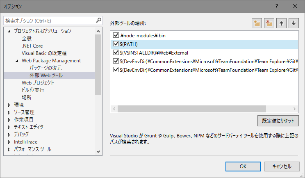
Task: Select .NET Core tree item
Action: 32,46
